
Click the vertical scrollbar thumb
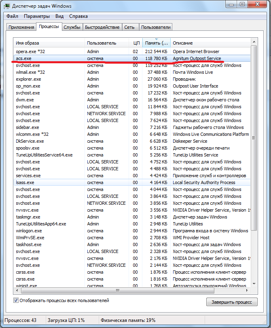(254, 138)
